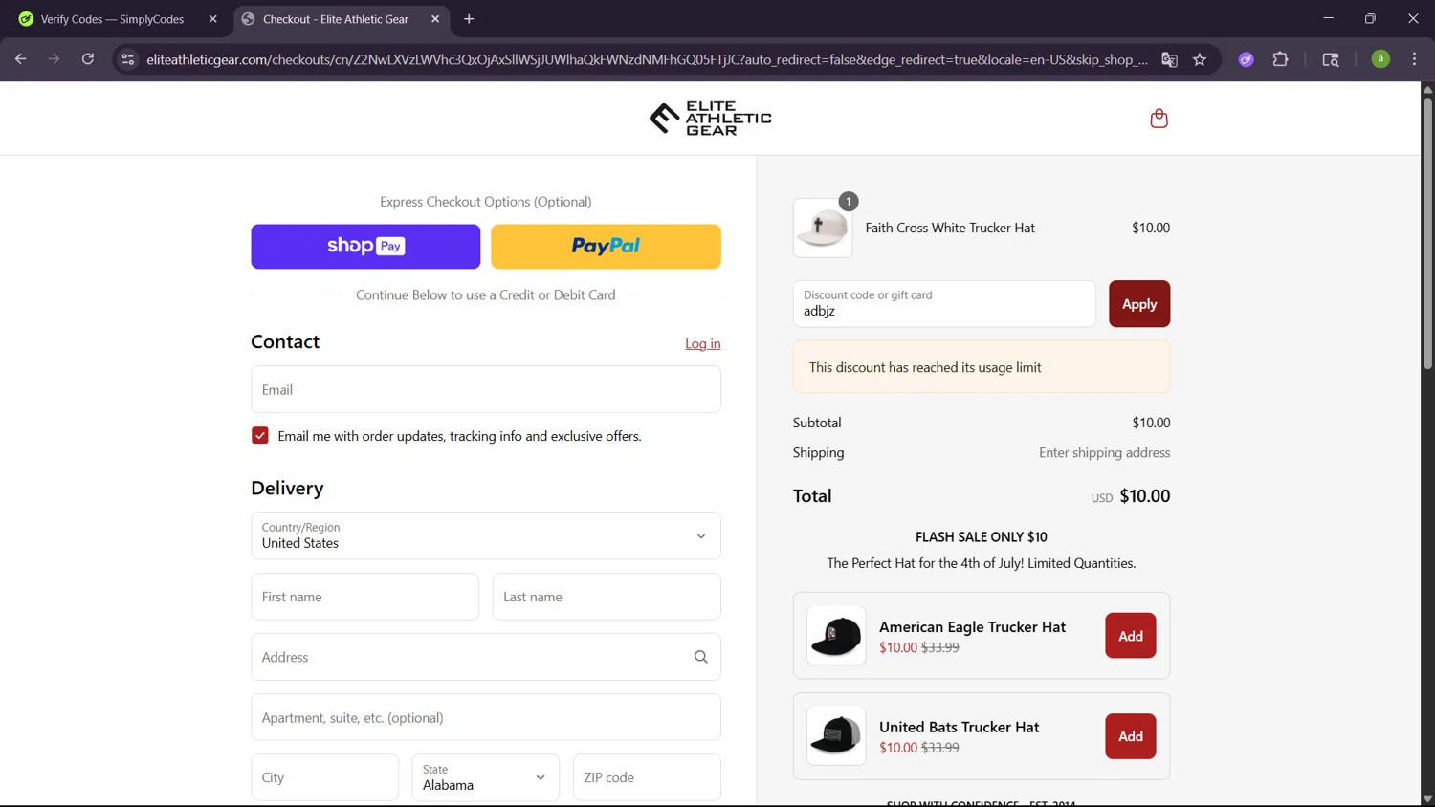The image size is (1435, 807).
Task: Open the shopping bag cart icon
Action: [1159, 119]
